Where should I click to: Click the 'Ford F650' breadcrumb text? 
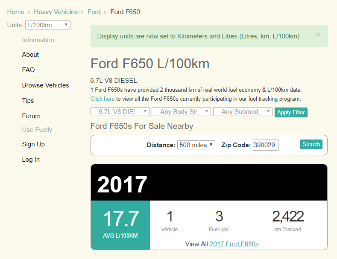tap(125, 12)
